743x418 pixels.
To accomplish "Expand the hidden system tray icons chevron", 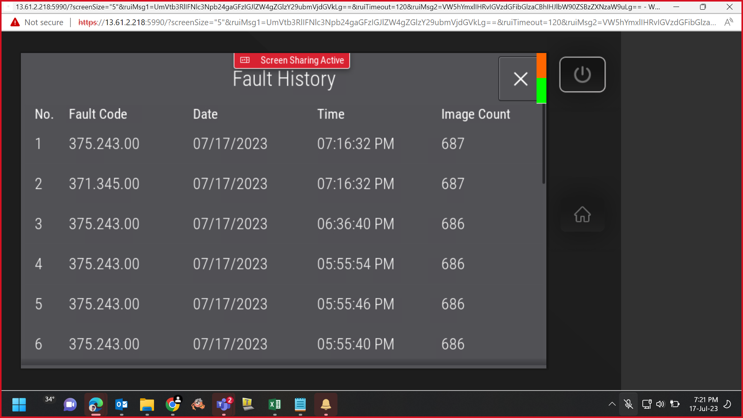I will (612, 404).
